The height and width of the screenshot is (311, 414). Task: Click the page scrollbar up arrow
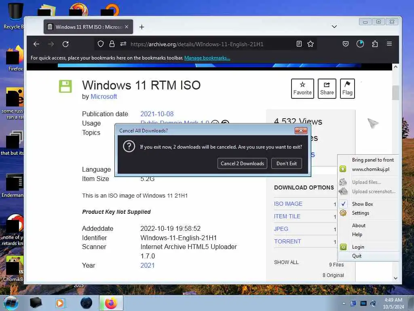395,67
